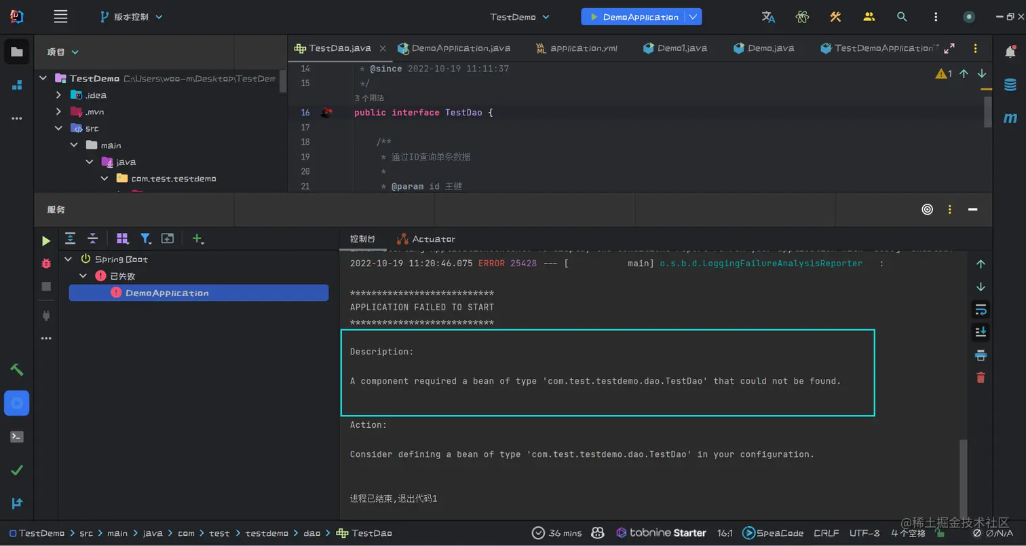1026x546 pixels.
Task: Open editor tabs options menu
Action: [976, 48]
